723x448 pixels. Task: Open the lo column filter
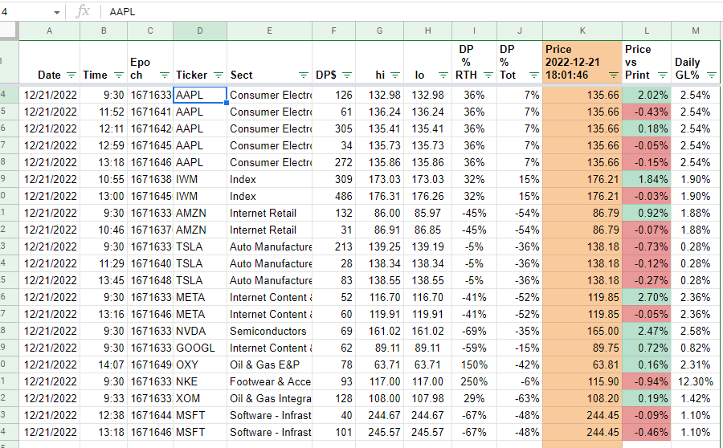pyautogui.click(x=443, y=75)
